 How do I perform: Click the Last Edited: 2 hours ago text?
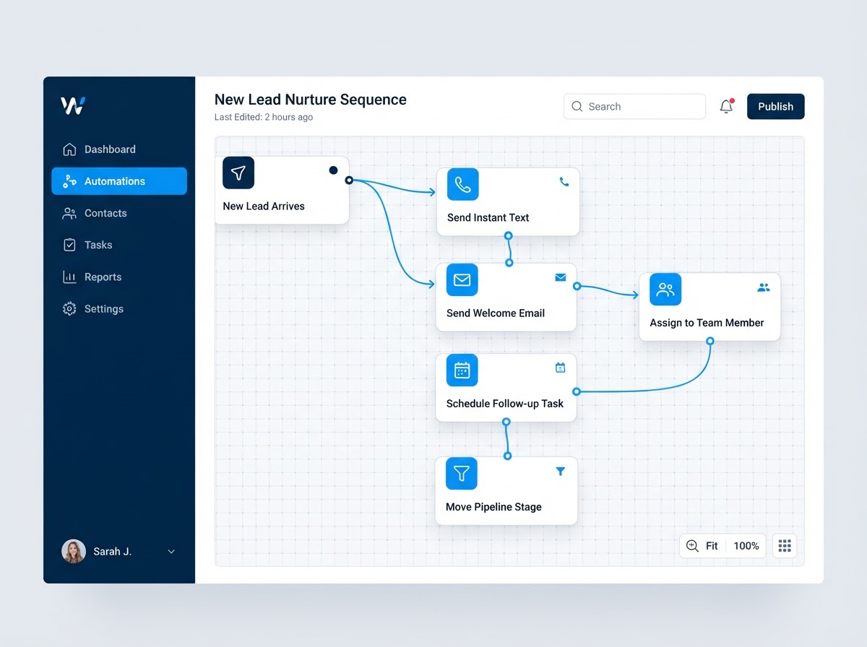264,117
